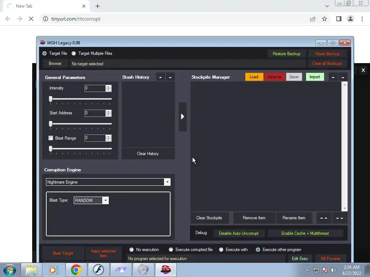Click Rename Item
Viewport: 370px width, 277px height.
click(x=294, y=218)
